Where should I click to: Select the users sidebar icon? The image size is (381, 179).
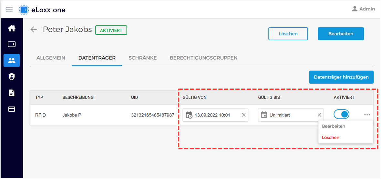pos(12,60)
